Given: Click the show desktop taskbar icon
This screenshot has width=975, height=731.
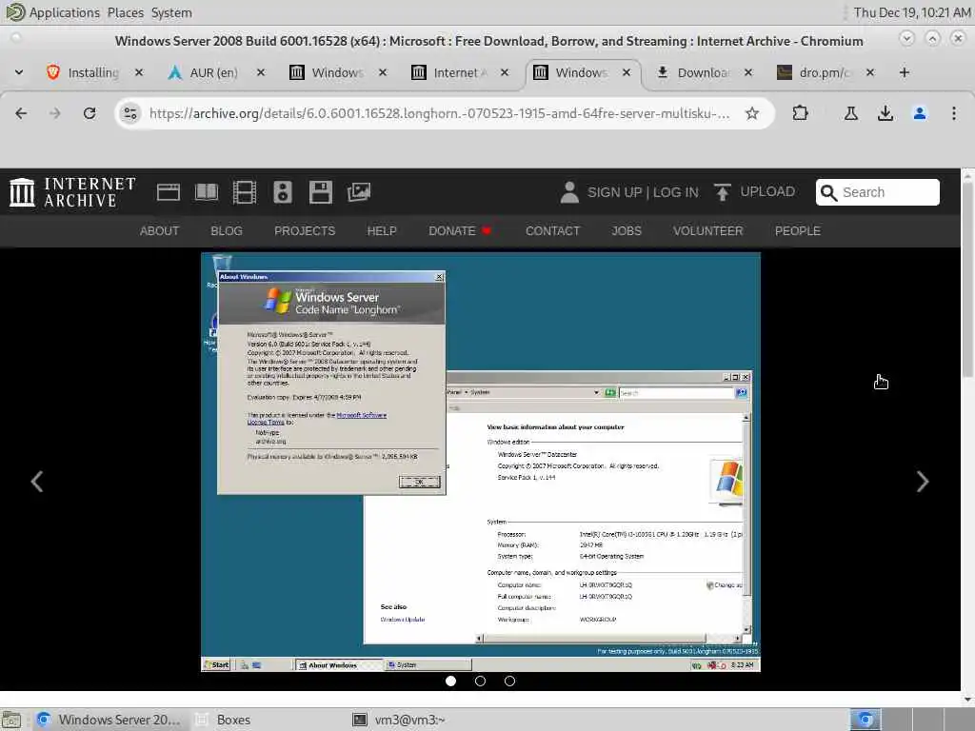Looking at the screenshot, I should pyautogui.click(x=11, y=720).
